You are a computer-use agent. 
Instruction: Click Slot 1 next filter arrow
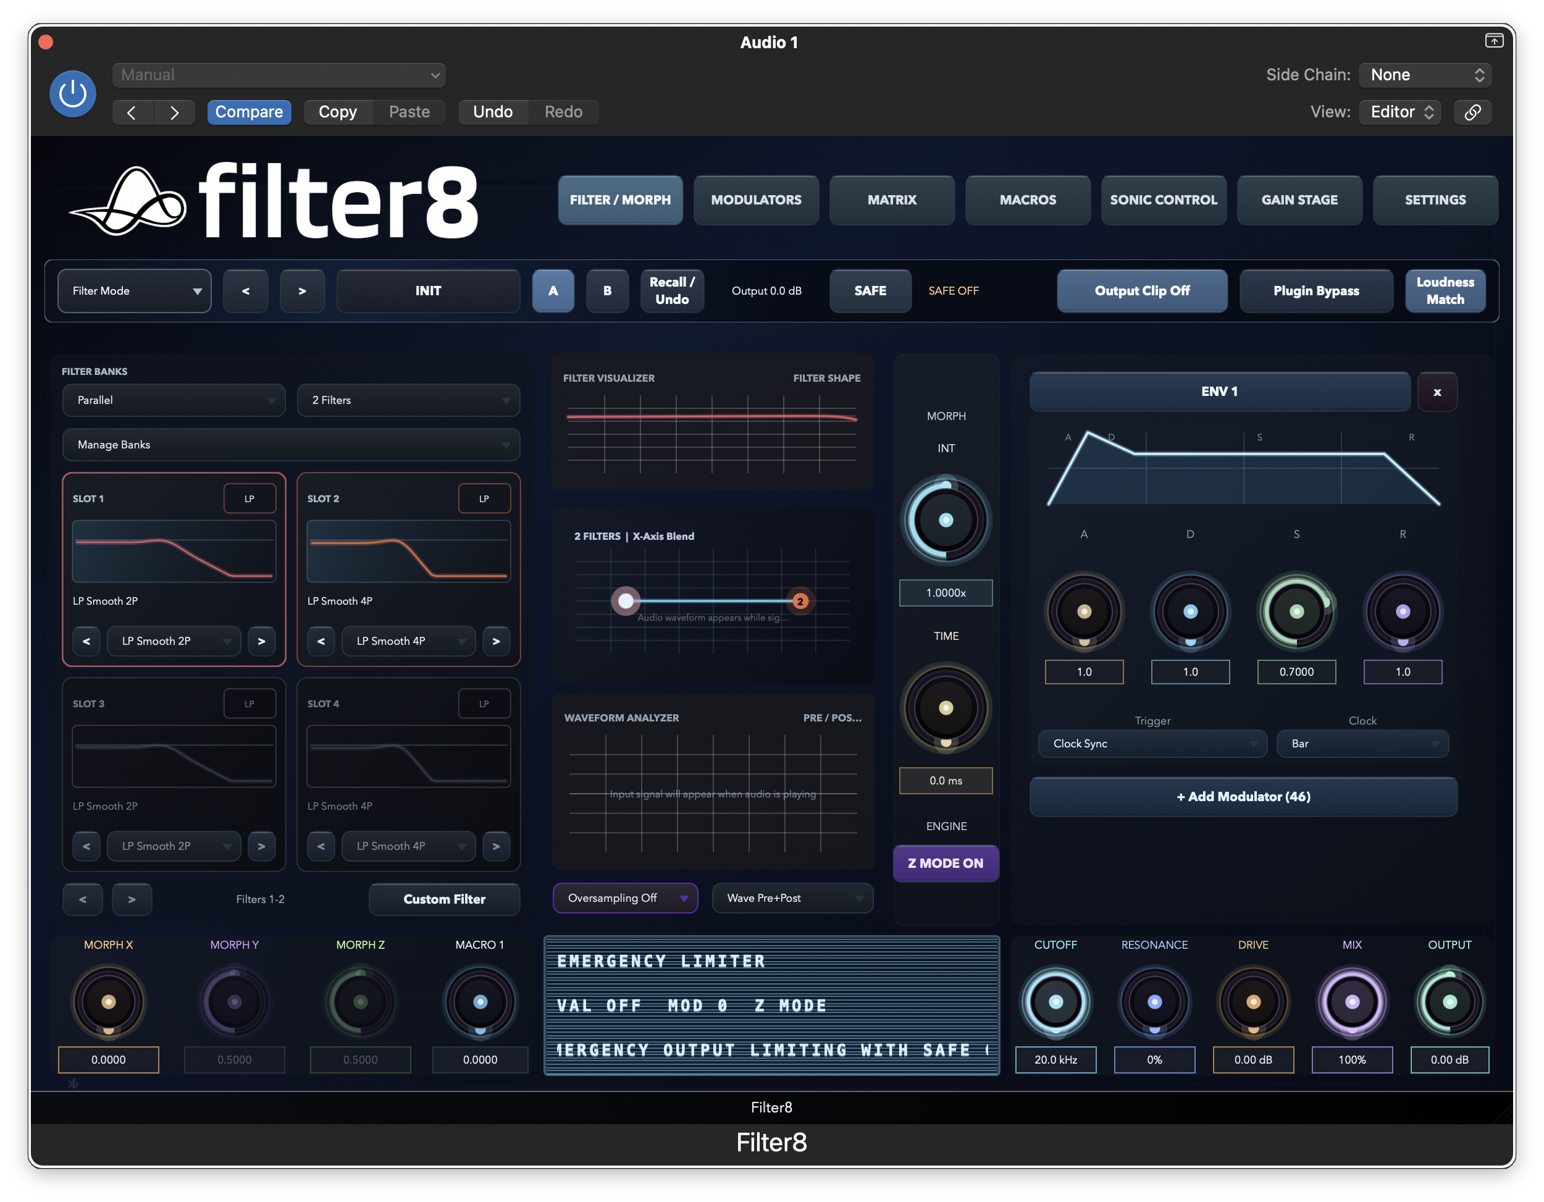coord(262,641)
